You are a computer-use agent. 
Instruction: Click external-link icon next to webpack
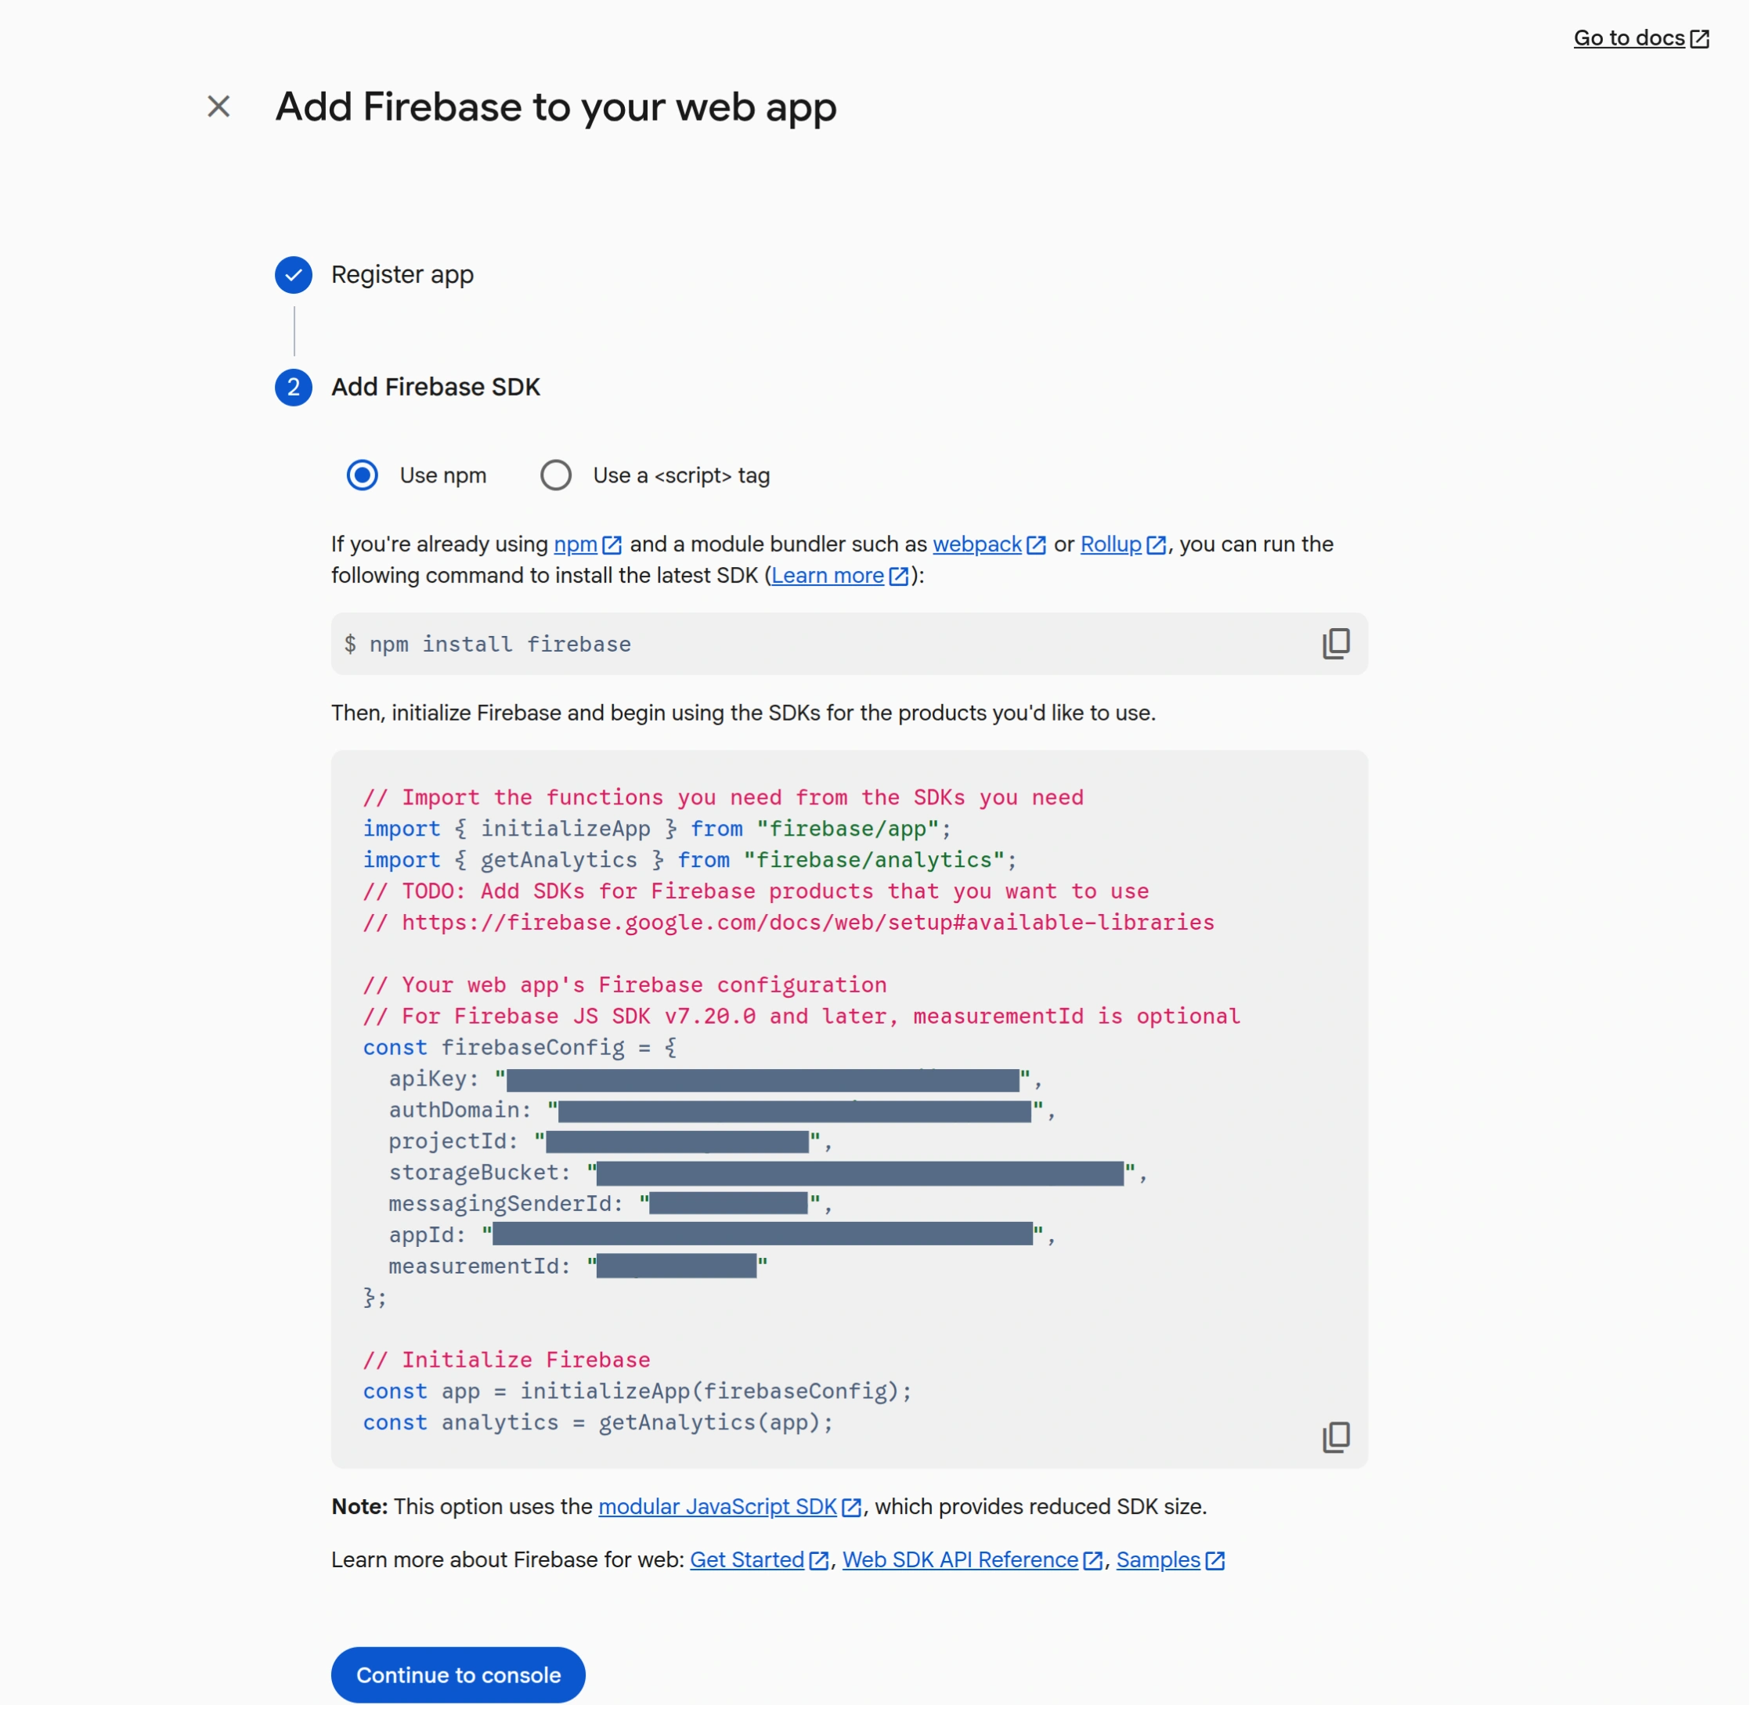pos(1039,547)
